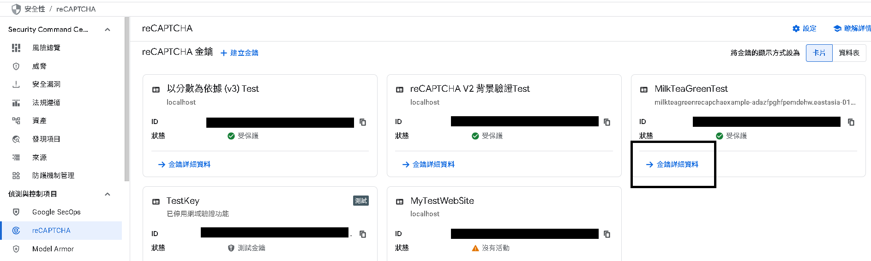The image size is (871, 261).
Task: Collapse the 偵測與控制項目 section
Action: [108, 194]
